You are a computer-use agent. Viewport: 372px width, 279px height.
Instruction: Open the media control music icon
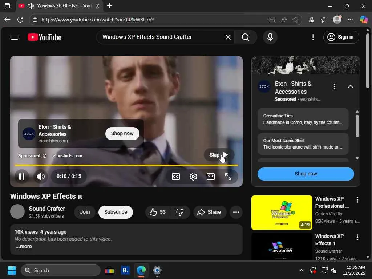[311, 20]
